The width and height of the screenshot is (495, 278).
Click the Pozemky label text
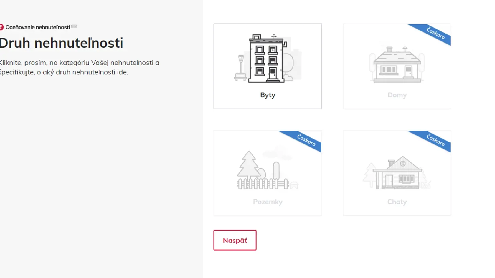[268, 202]
